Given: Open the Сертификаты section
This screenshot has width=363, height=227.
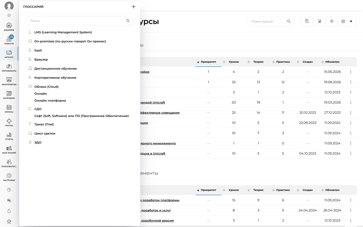Looking at the screenshot, I should pyautogui.click(x=9, y=68).
